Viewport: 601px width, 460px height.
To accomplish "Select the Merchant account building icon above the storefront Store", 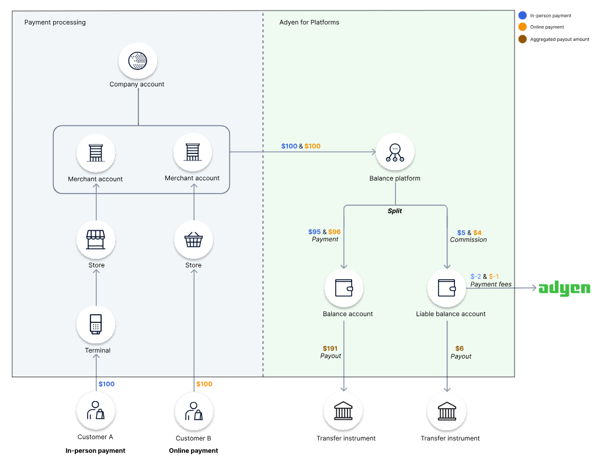I will [x=96, y=153].
